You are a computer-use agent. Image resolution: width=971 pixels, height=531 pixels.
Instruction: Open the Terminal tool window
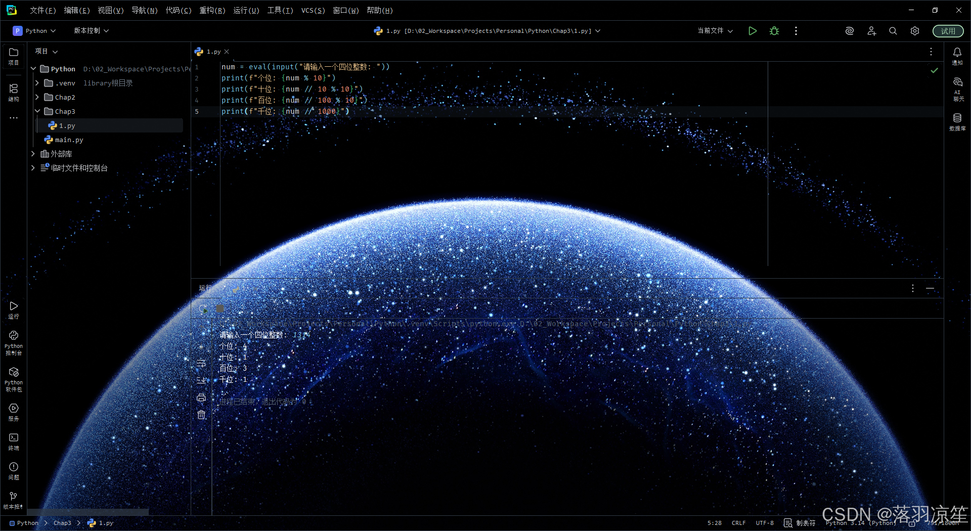pos(14,441)
